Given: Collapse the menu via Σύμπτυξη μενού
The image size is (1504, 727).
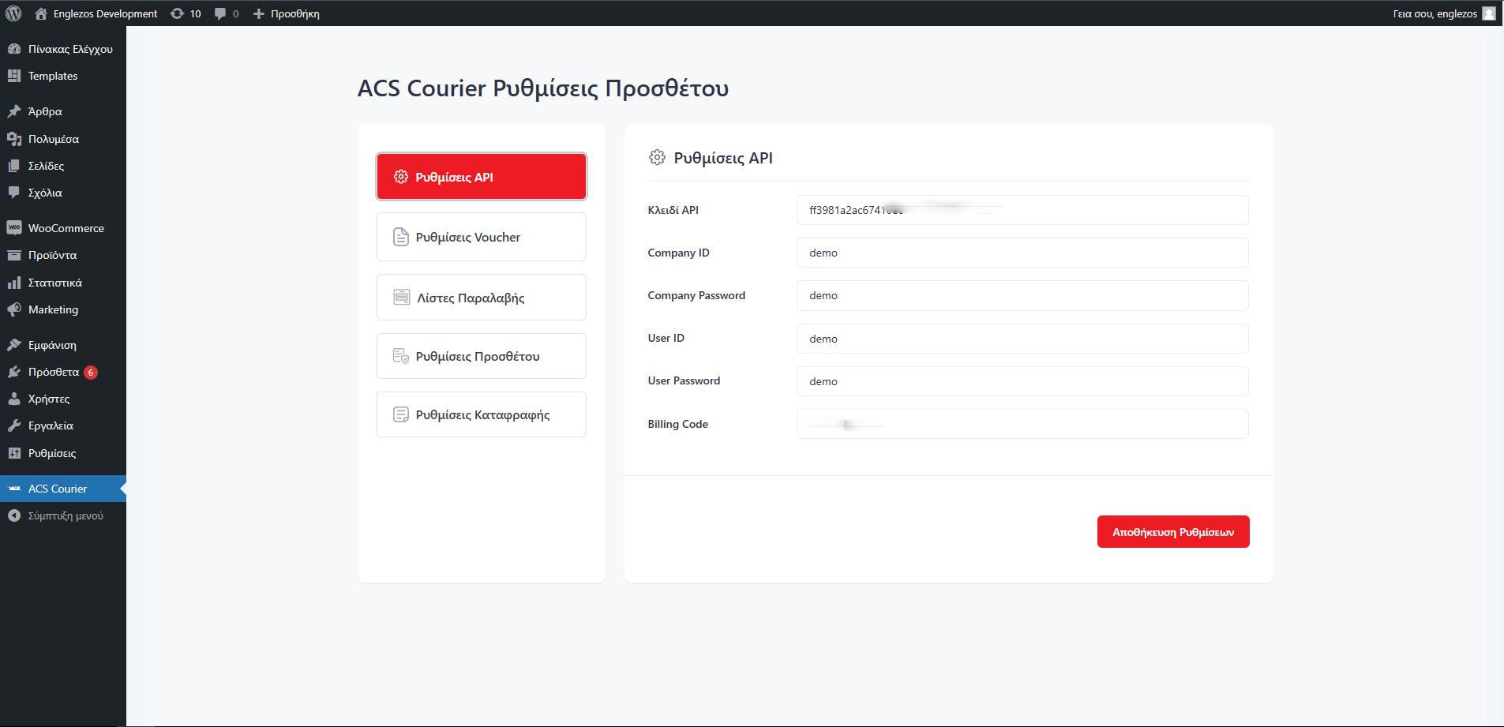Looking at the screenshot, I should pos(63,515).
